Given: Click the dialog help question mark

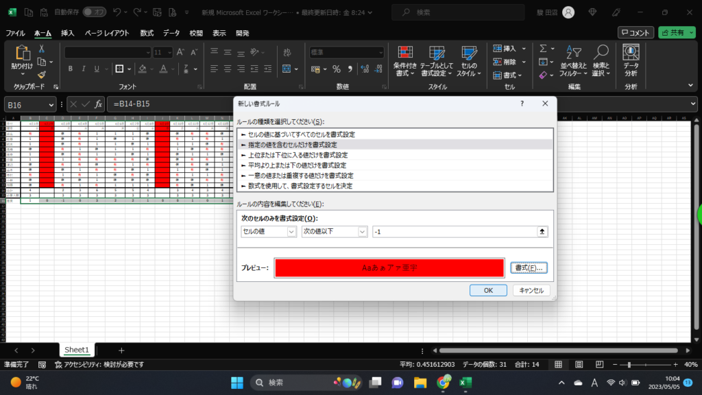Looking at the screenshot, I should click(x=522, y=104).
